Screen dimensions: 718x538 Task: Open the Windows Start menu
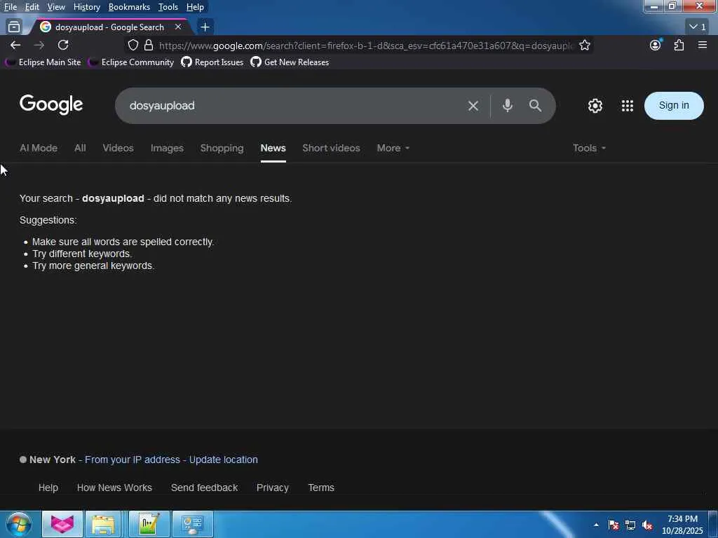tap(19, 524)
